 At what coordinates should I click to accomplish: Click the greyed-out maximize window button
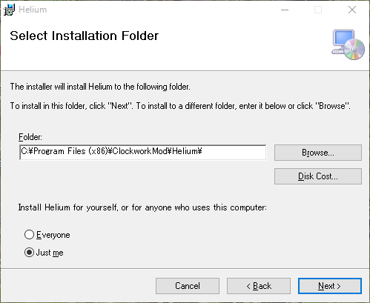318,10
